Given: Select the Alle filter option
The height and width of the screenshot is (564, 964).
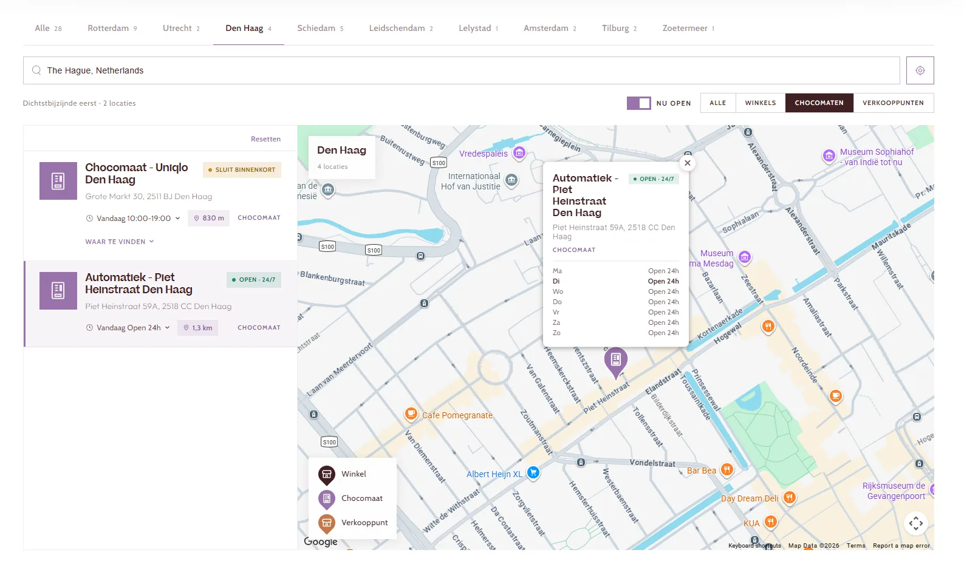Looking at the screenshot, I should tap(718, 103).
